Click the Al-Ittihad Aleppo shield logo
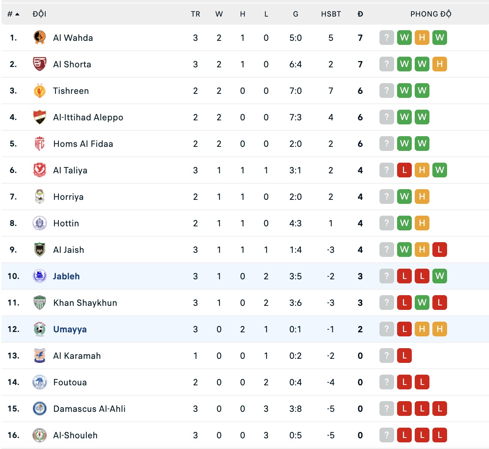 click(40, 117)
